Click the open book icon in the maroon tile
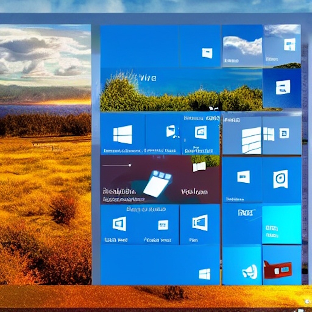 click(199, 167)
